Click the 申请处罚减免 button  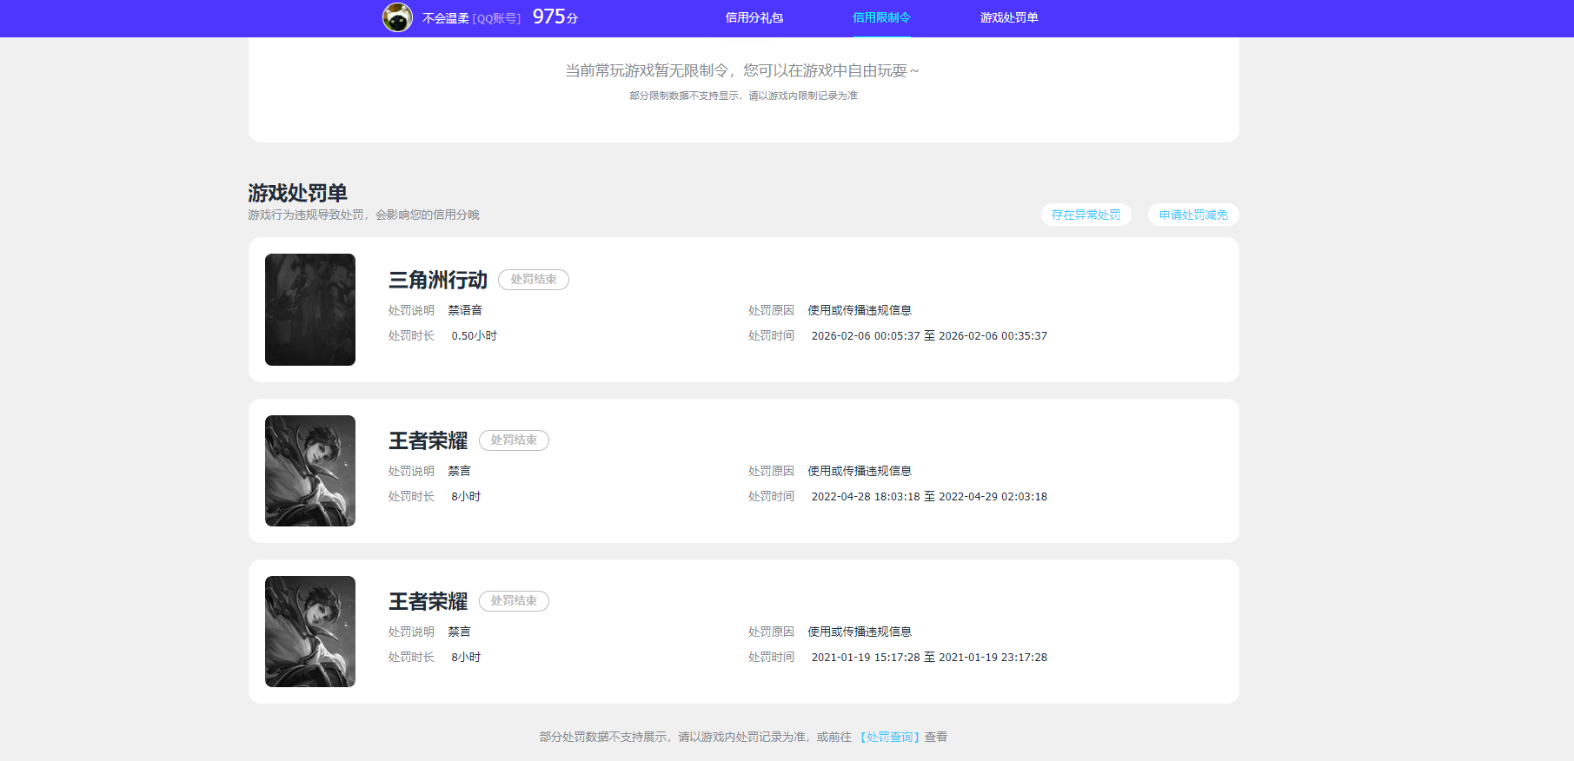click(x=1193, y=215)
